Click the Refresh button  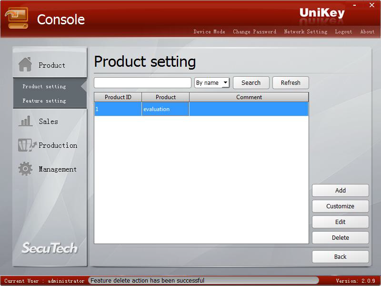291,82
